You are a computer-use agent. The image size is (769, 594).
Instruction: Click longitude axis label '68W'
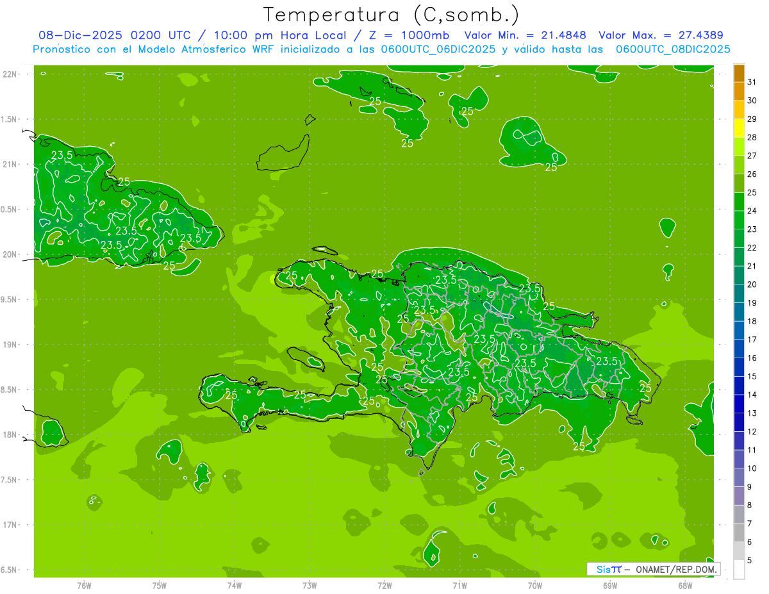coord(685,585)
